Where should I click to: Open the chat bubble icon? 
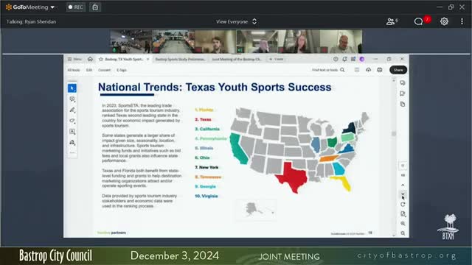[419, 21]
